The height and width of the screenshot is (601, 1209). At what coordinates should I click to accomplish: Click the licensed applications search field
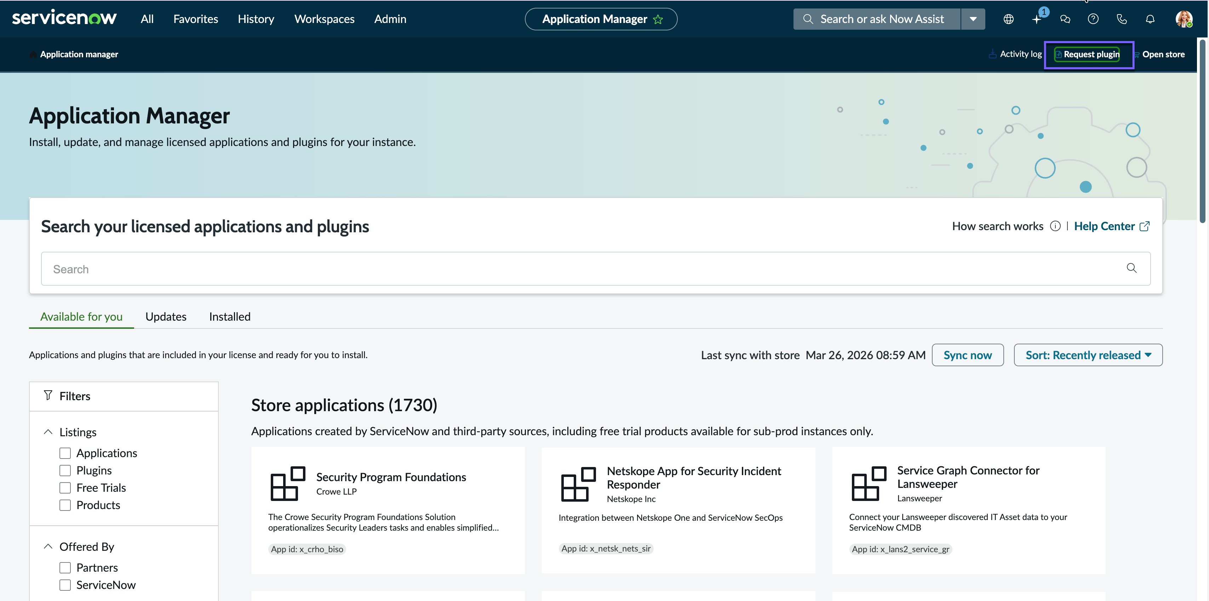(596, 269)
